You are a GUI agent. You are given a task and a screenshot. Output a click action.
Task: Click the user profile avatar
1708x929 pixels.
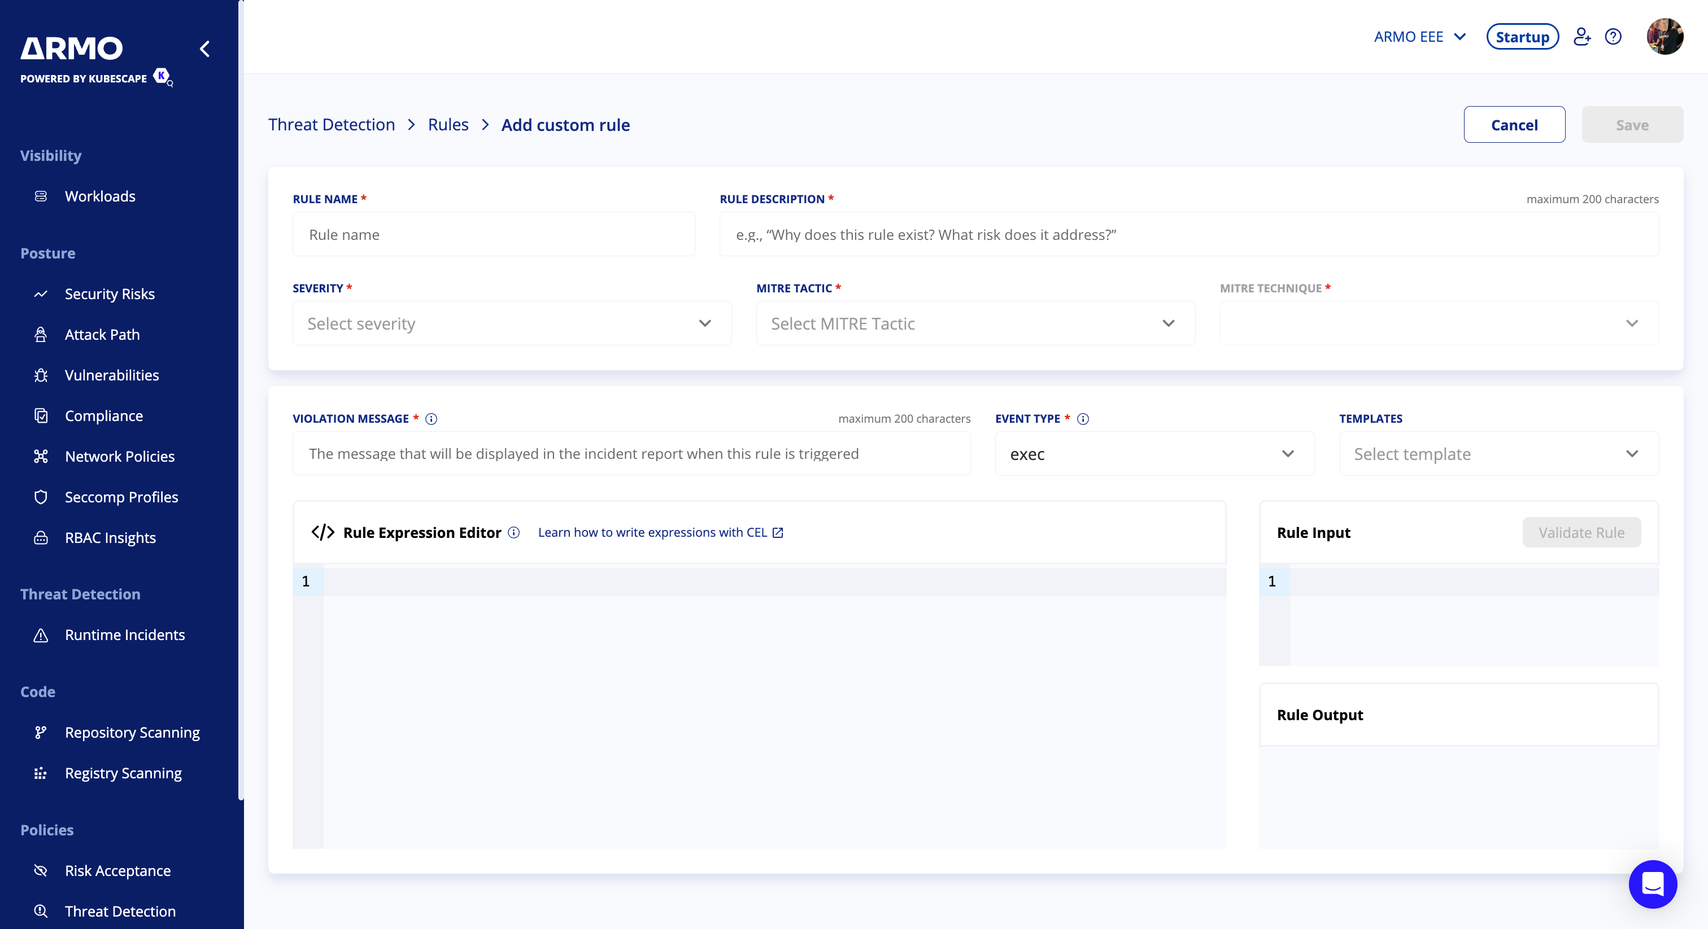pos(1665,37)
